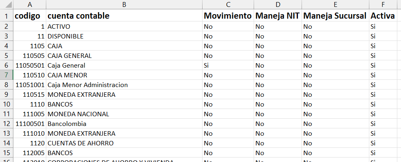This screenshot has height=162, width=401.
Task: Click cell with code 11051001
Action: point(30,85)
